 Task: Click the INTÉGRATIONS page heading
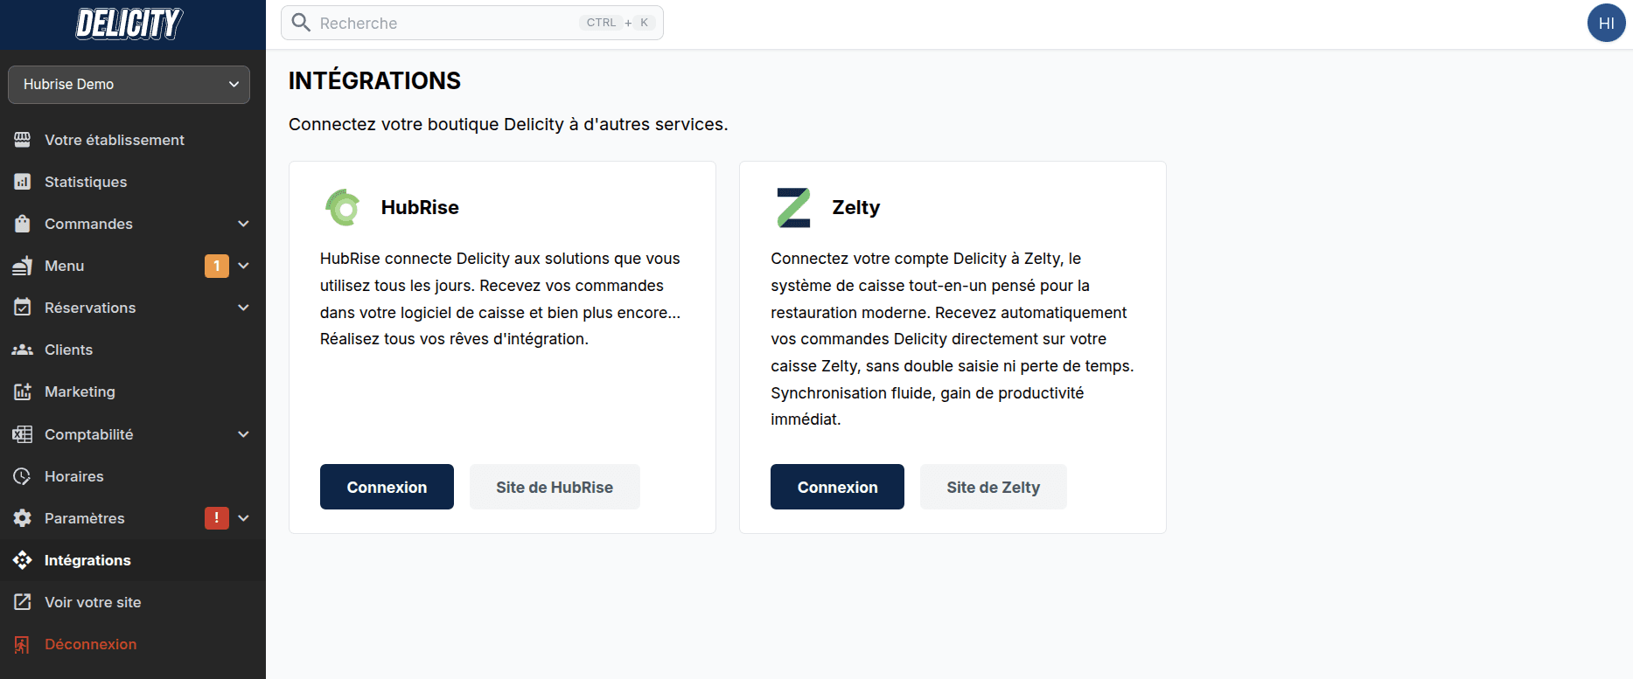pyautogui.click(x=374, y=80)
